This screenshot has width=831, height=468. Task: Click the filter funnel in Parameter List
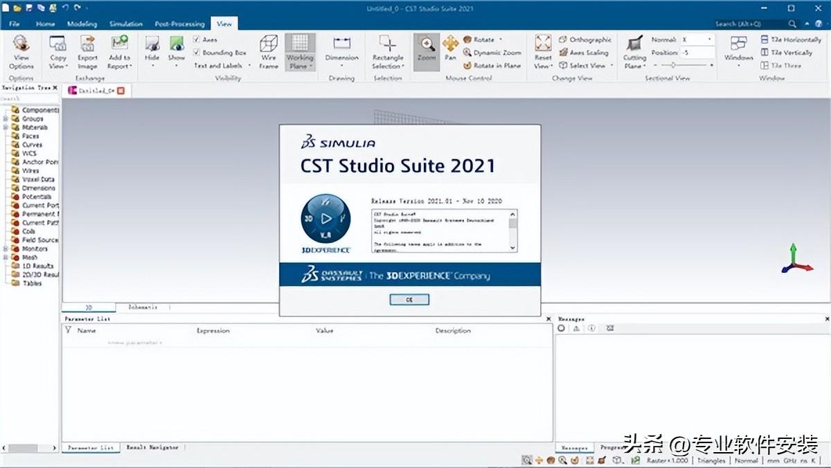pyautogui.click(x=68, y=330)
